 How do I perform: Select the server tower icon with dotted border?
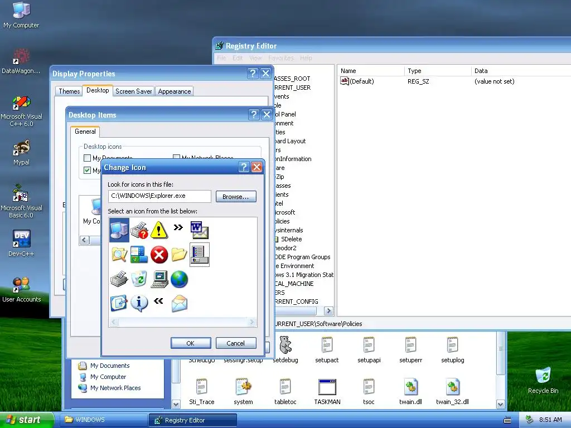click(x=200, y=255)
